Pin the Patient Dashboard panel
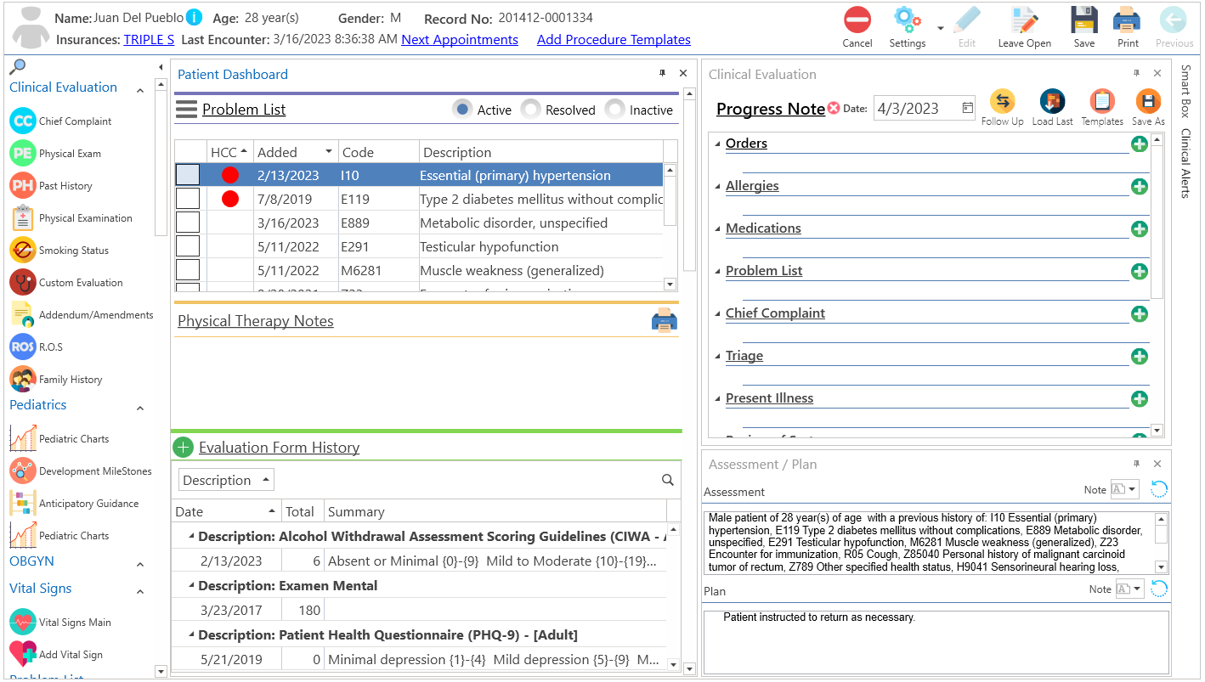 [x=663, y=74]
